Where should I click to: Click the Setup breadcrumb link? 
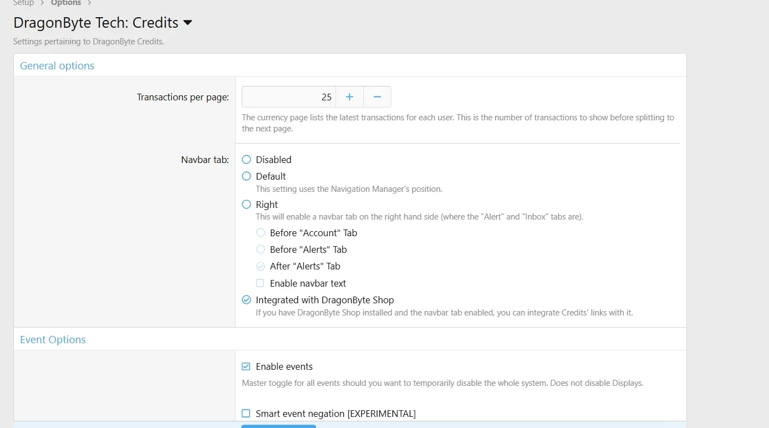click(x=24, y=3)
